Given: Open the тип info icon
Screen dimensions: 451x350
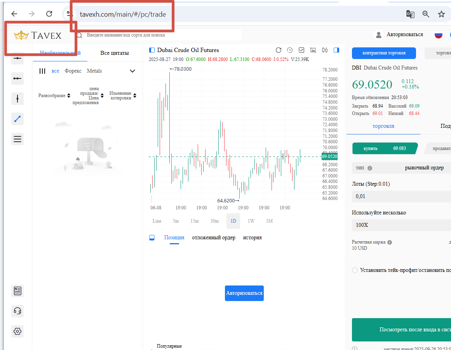Looking at the screenshot, I should [x=370, y=168].
